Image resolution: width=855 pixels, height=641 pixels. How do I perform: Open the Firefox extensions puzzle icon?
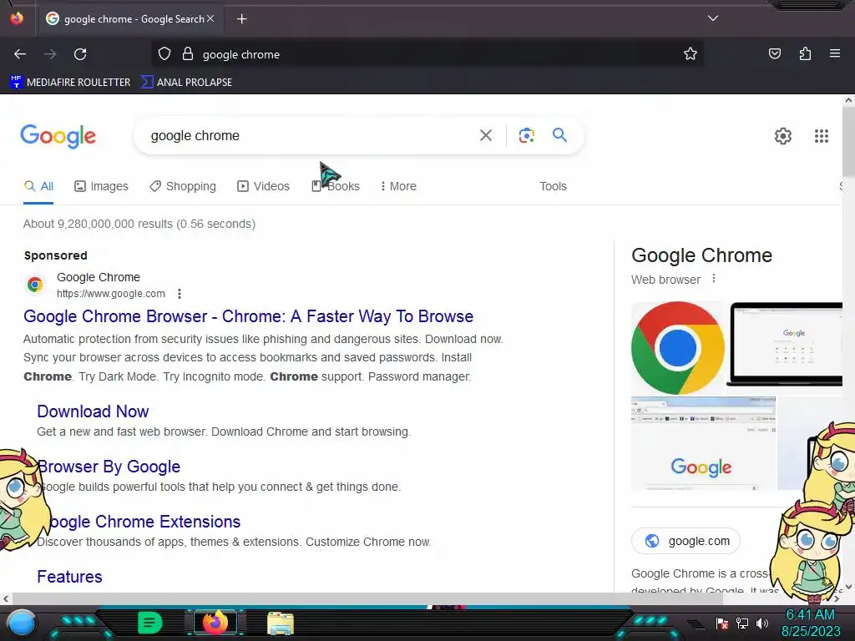(x=805, y=53)
